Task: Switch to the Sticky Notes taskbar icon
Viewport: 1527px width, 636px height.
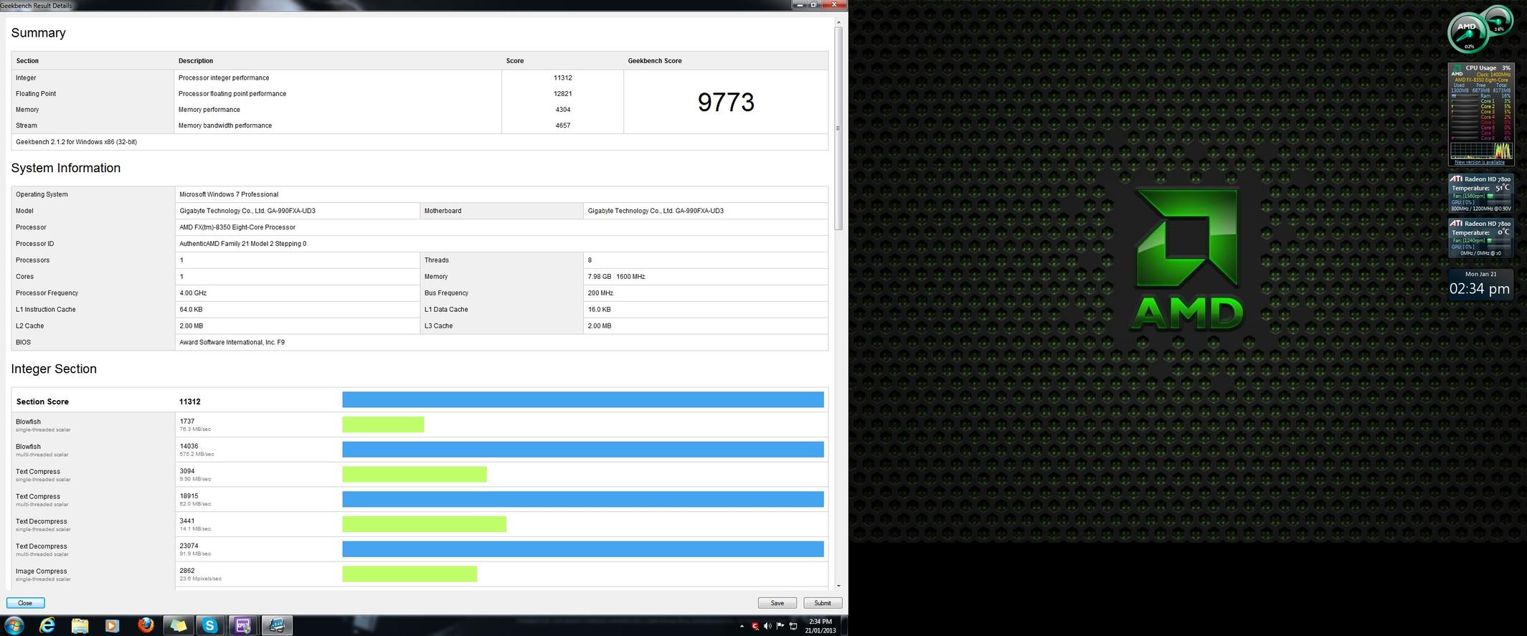Action: (x=178, y=625)
